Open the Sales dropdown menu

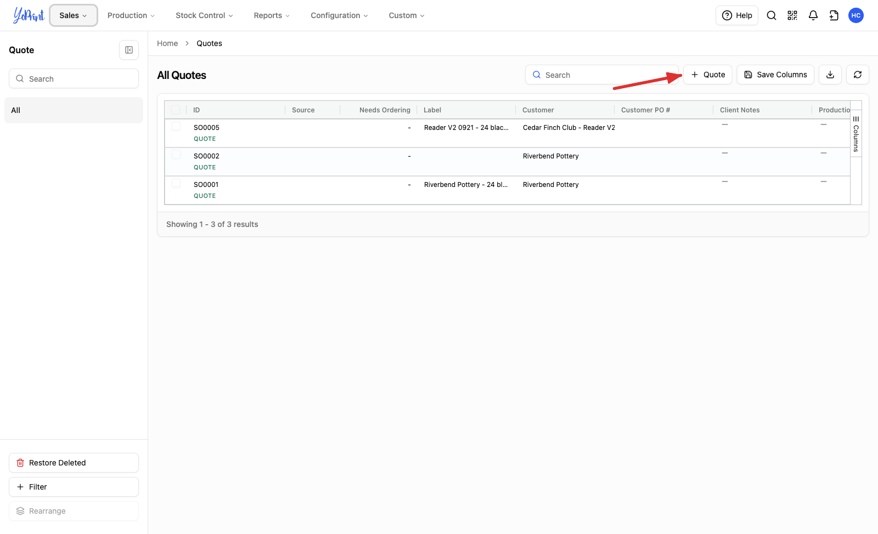click(74, 15)
